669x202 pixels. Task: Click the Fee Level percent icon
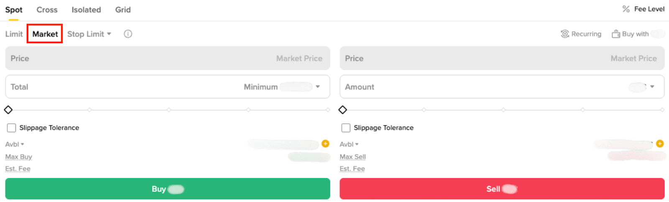click(x=626, y=9)
